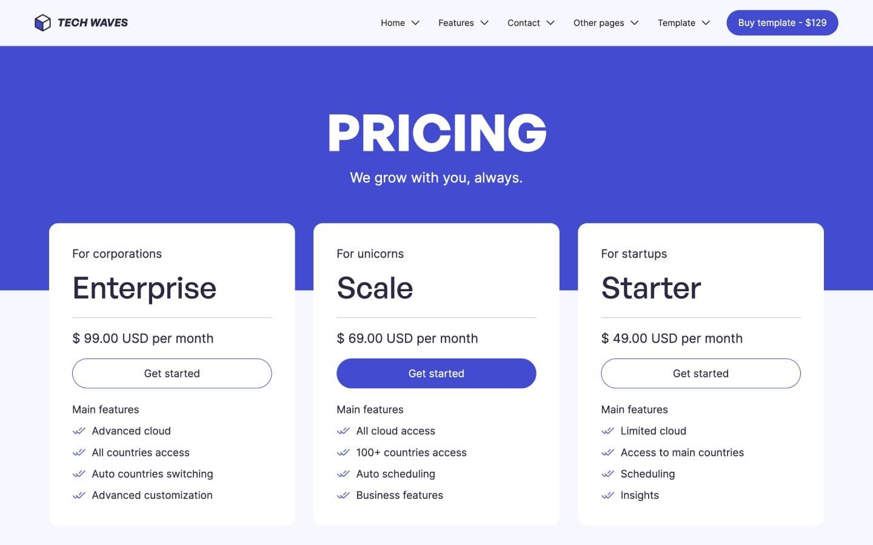The height and width of the screenshot is (545, 873).
Task: Click the checkmark icon beside Scheduling
Action: tap(608, 474)
